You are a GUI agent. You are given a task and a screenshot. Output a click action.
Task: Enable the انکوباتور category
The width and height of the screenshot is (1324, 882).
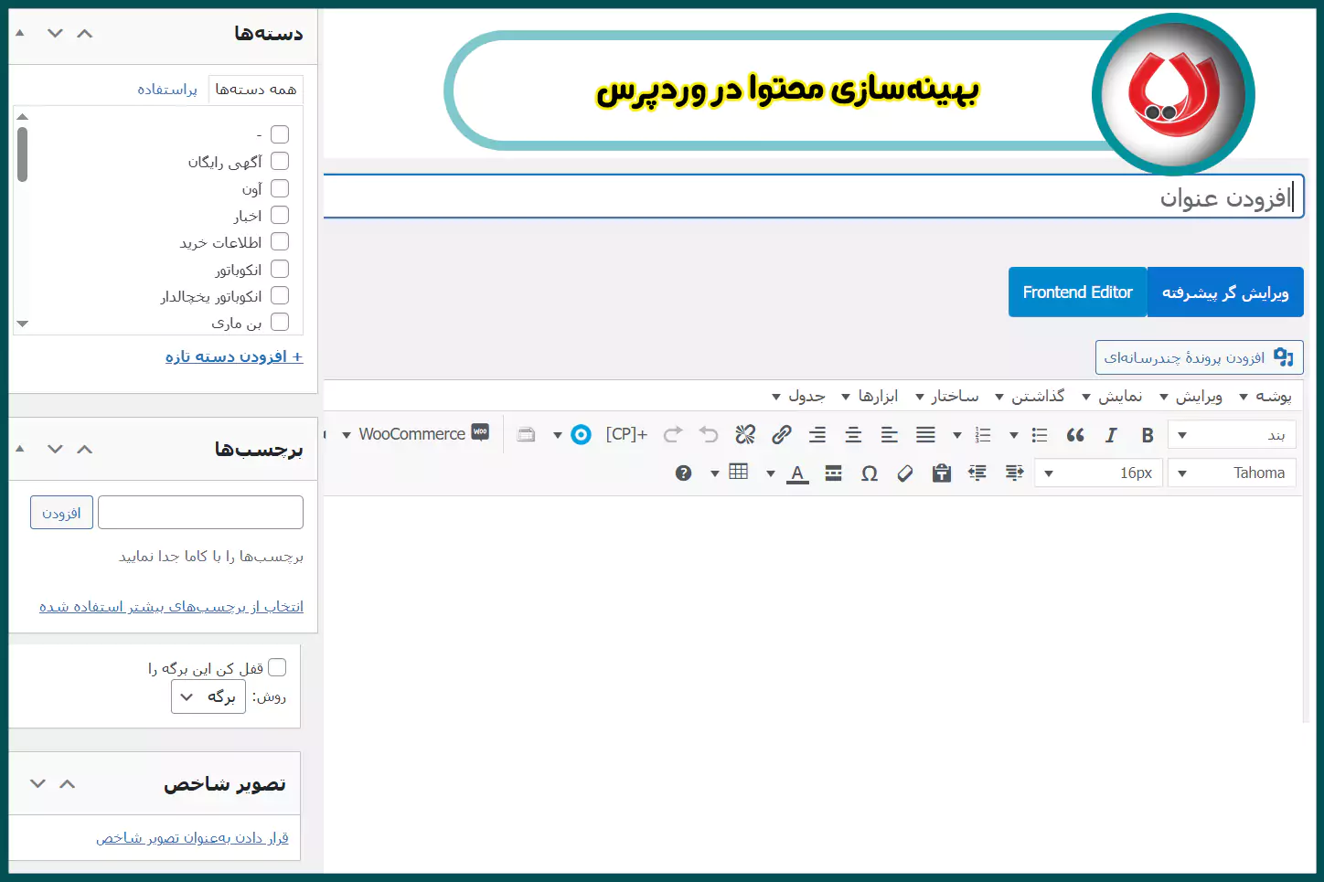pos(280,269)
